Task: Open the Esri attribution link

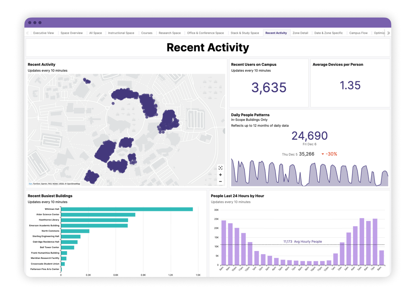Action: 31,183
